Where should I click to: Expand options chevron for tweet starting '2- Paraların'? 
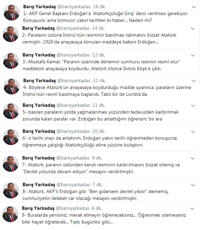193,29
